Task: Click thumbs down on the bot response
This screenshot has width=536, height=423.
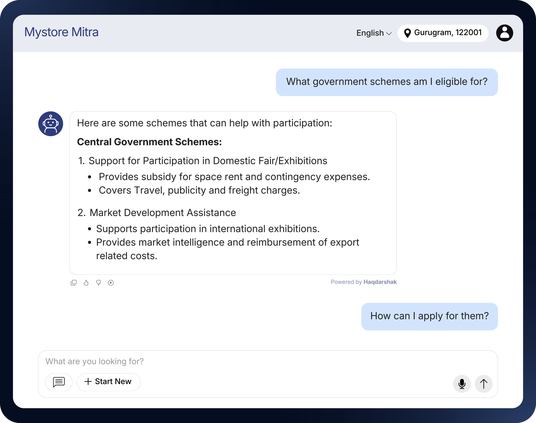Action: [99, 283]
